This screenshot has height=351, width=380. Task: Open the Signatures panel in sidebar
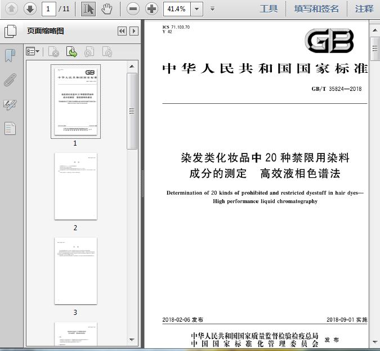tap(10, 104)
